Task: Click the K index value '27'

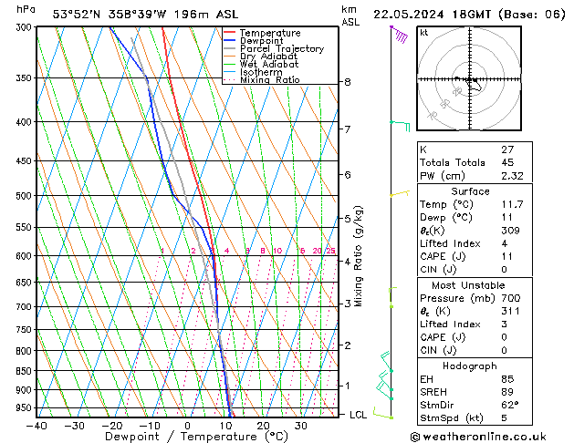Action: click(507, 149)
